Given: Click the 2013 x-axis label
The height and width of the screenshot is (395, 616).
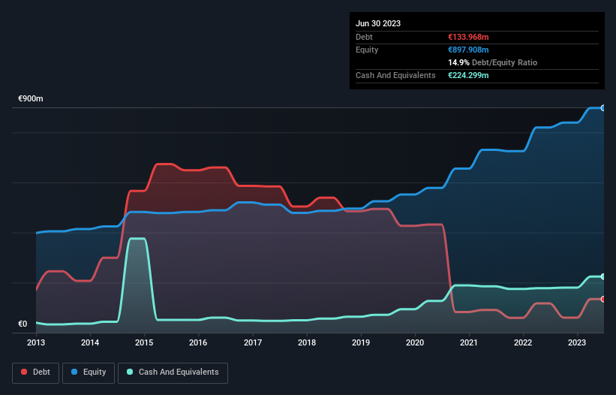Looking at the screenshot, I should [36, 342].
